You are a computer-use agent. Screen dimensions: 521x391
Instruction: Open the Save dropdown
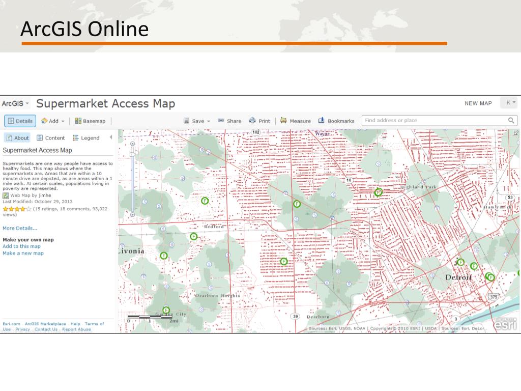pyautogui.click(x=197, y=121)
